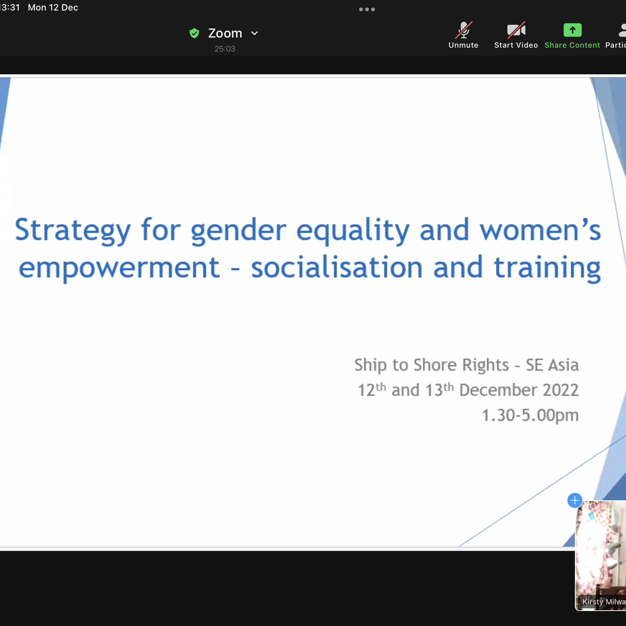Image resolution: width=626 pixels, height=626 pixels.
Task: Tap the slide title about gender equality strategy
Action: pyautogui.click(x=308, y=248)
